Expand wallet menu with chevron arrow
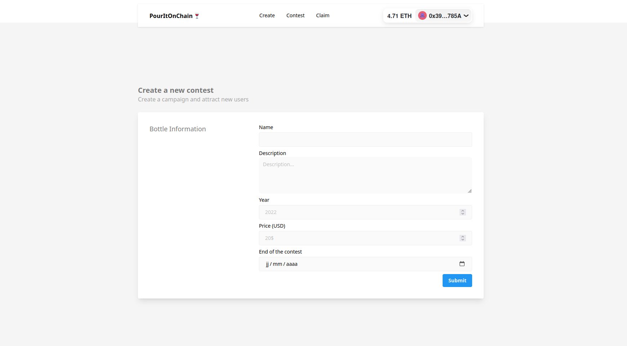 point(466,16)
